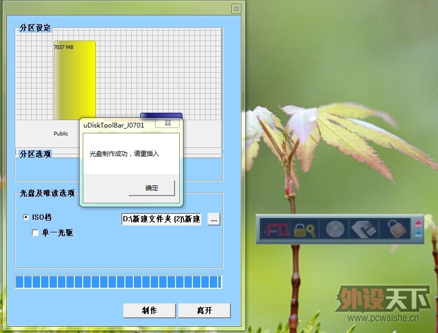Open the padlock and key password tool
The height and width of the screenshot is (333, 438).
coord(304,230)
